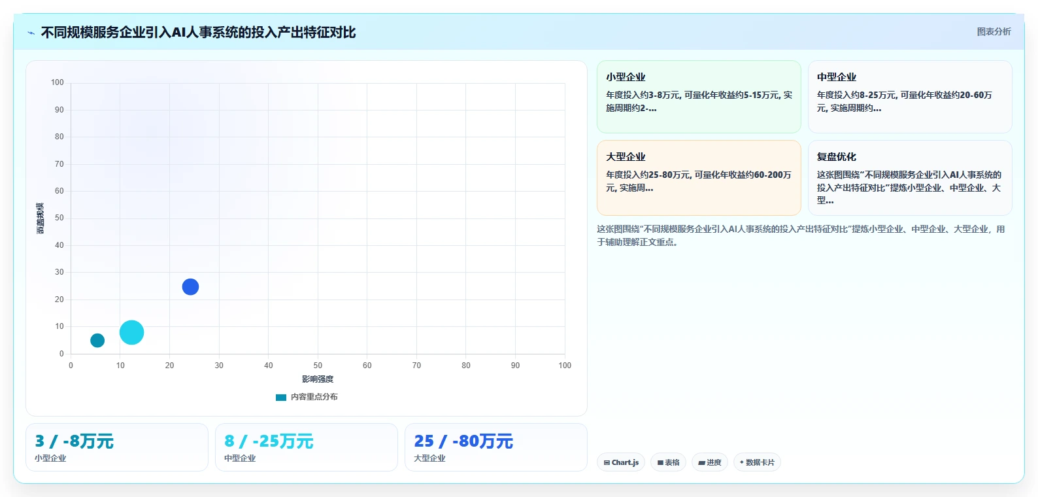Open the 中型企业 info card

click(910, 97)
